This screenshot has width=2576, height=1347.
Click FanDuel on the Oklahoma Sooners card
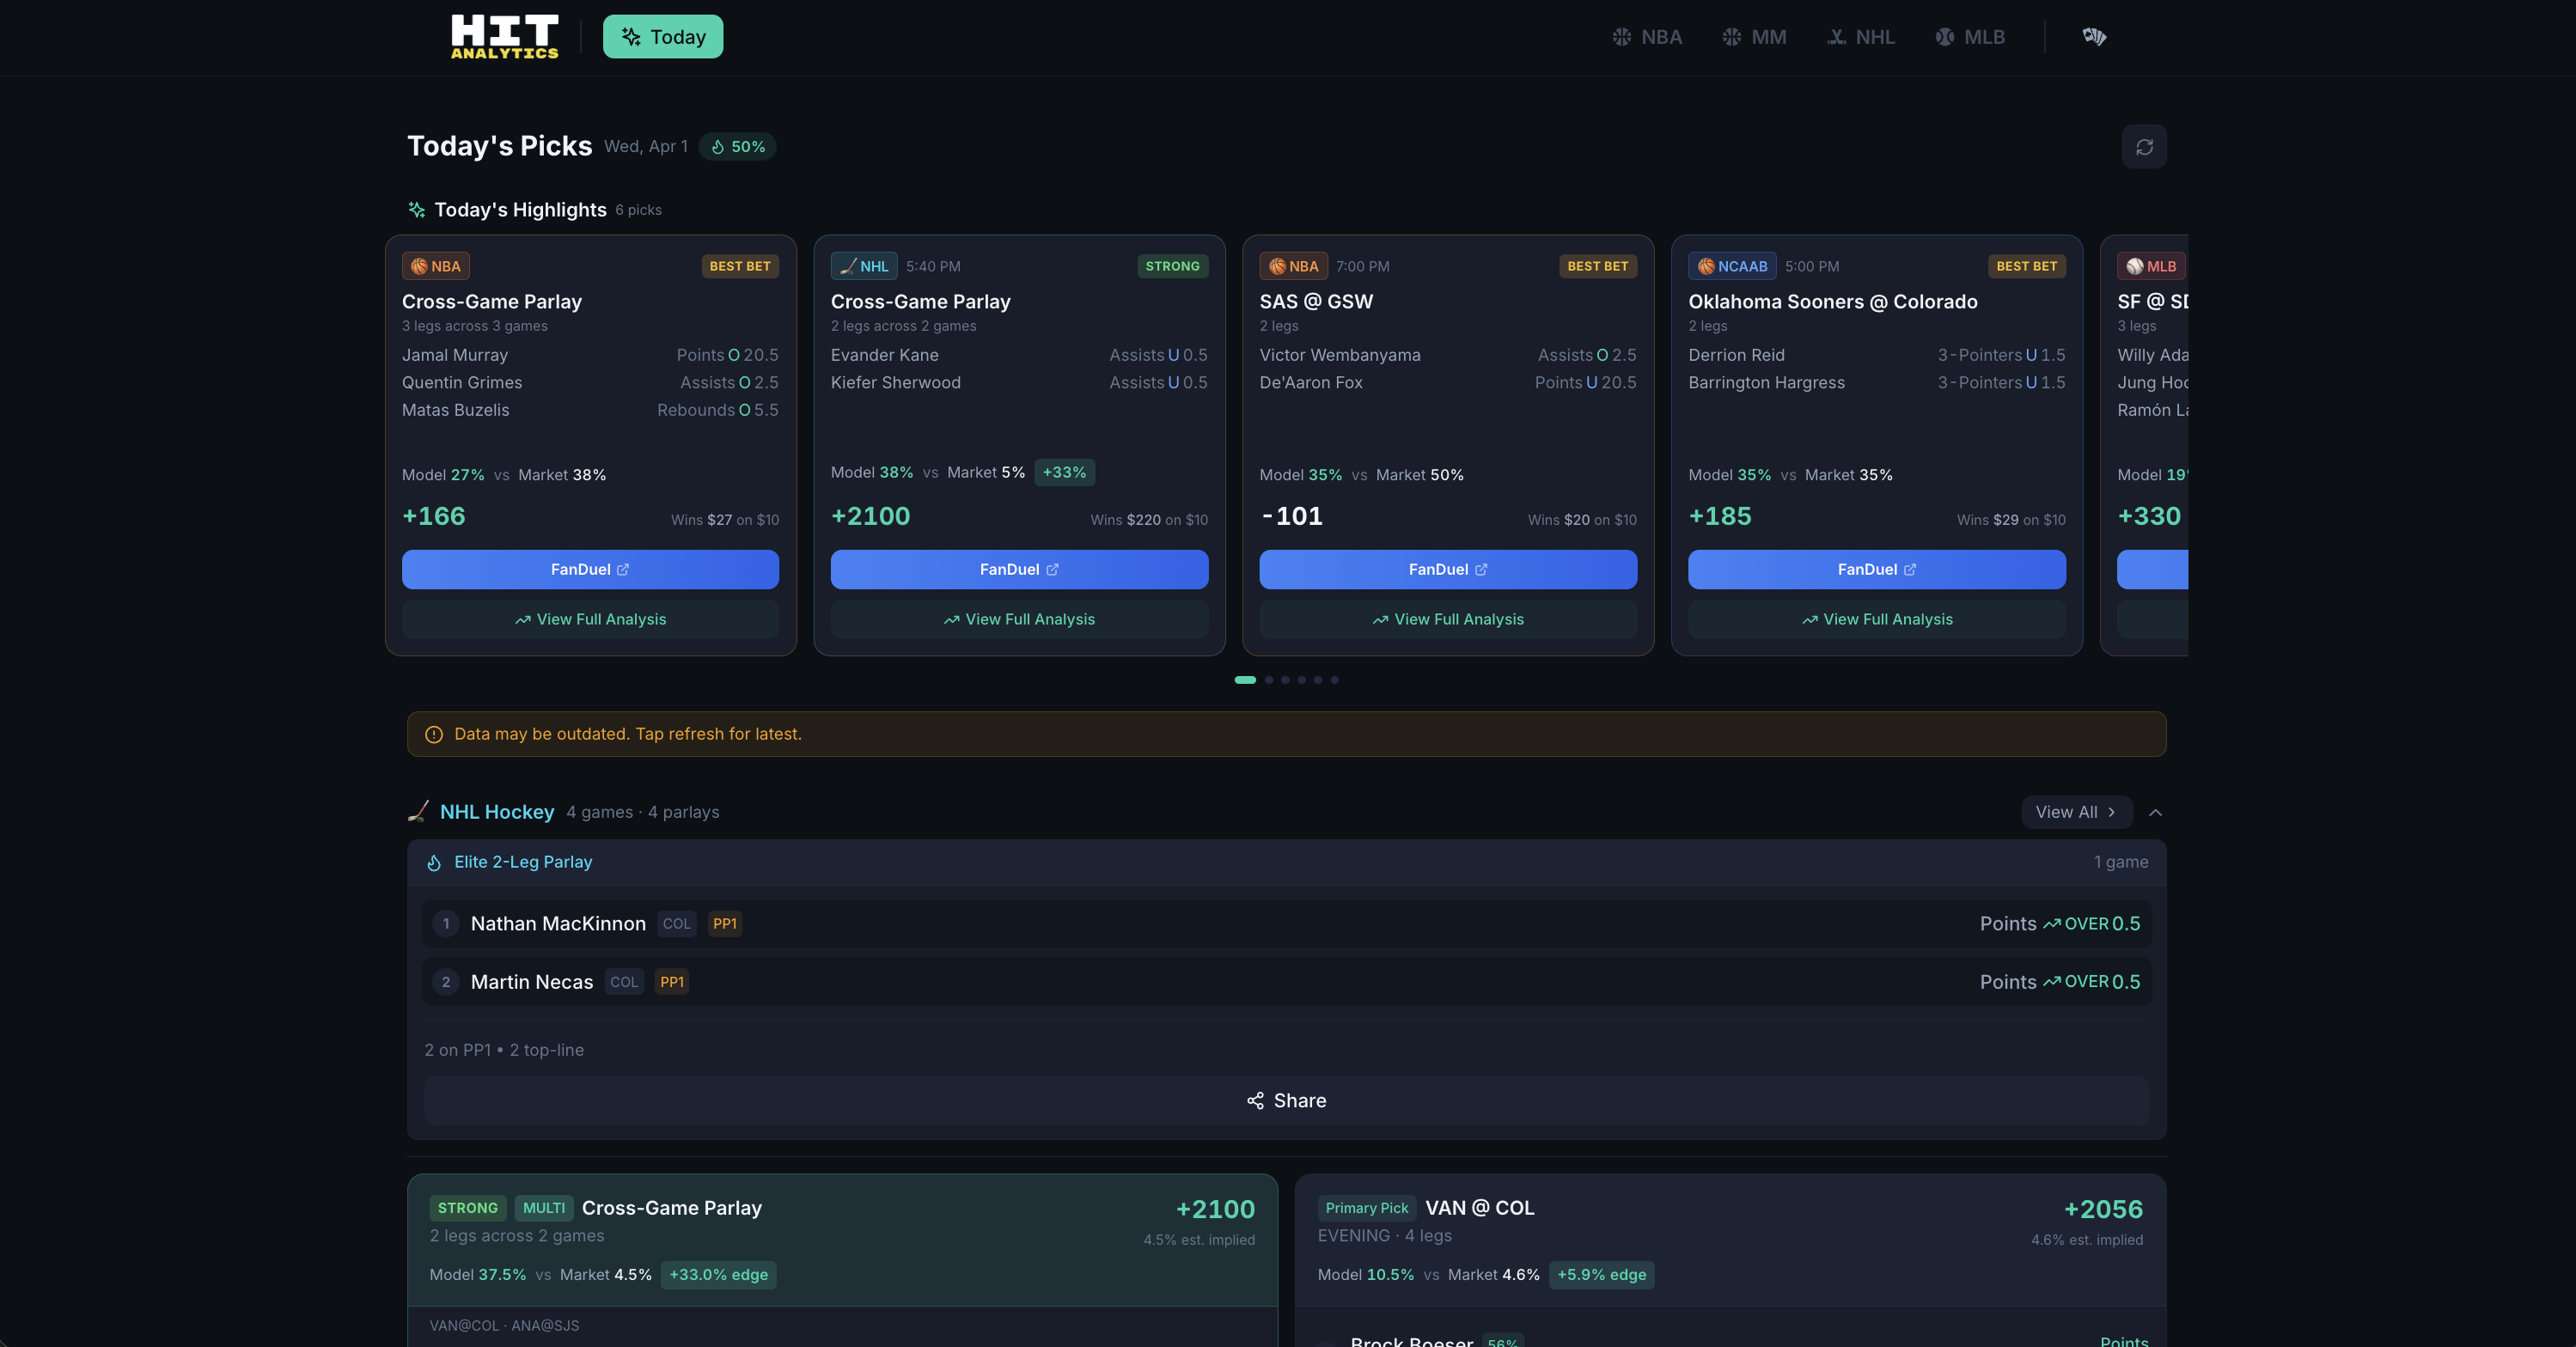[x=1876, y=569]
